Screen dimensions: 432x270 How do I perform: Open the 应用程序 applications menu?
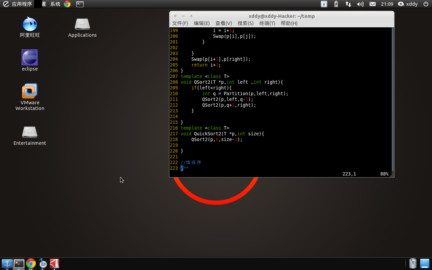[18, 4]
